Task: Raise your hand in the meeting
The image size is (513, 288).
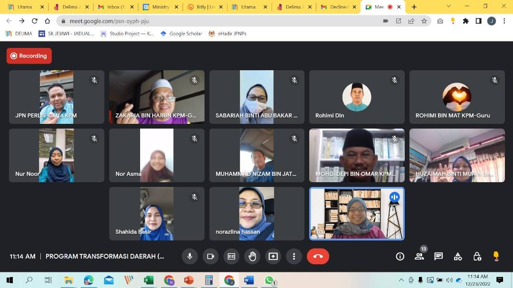Action: click(252, 256)
